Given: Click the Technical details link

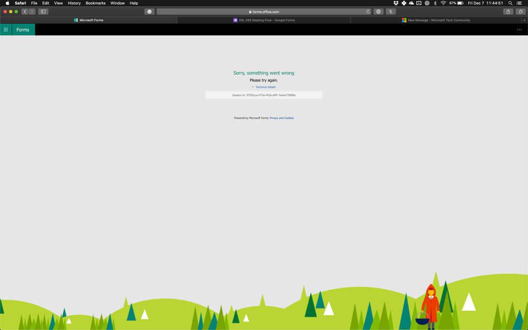Looking at the screenshot, I should 265,87.
